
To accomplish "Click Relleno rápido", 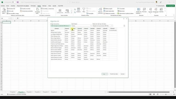I will (108, 9).
